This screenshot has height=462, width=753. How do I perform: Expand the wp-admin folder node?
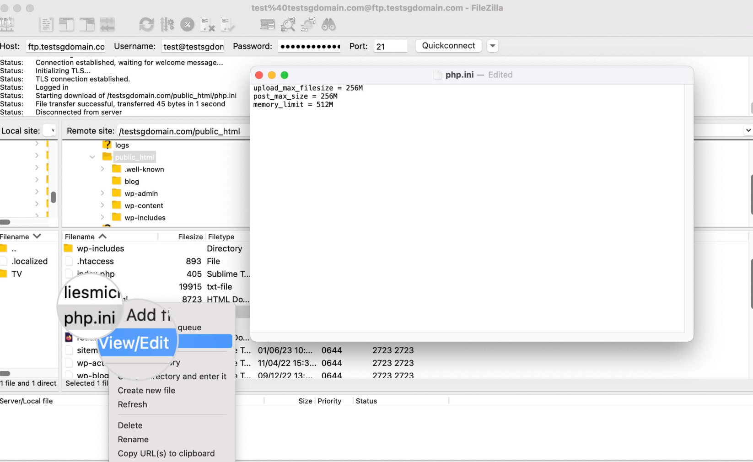click(102, 193)
